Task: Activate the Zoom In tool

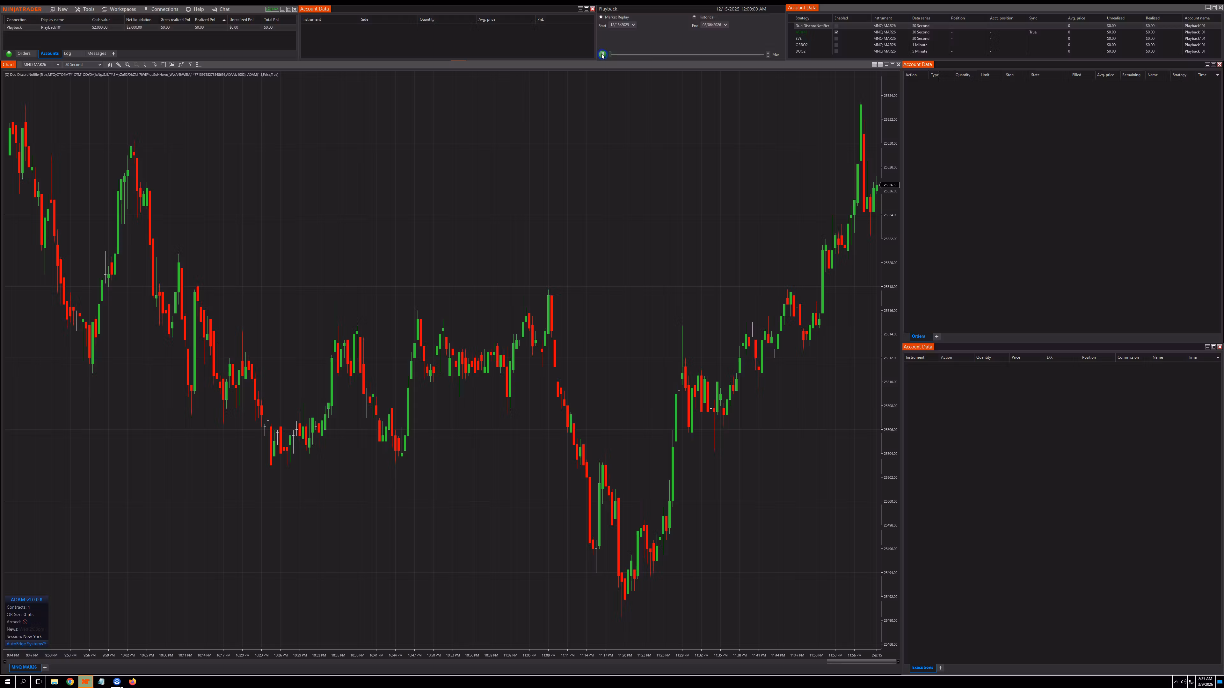Action: coord(127,65)
